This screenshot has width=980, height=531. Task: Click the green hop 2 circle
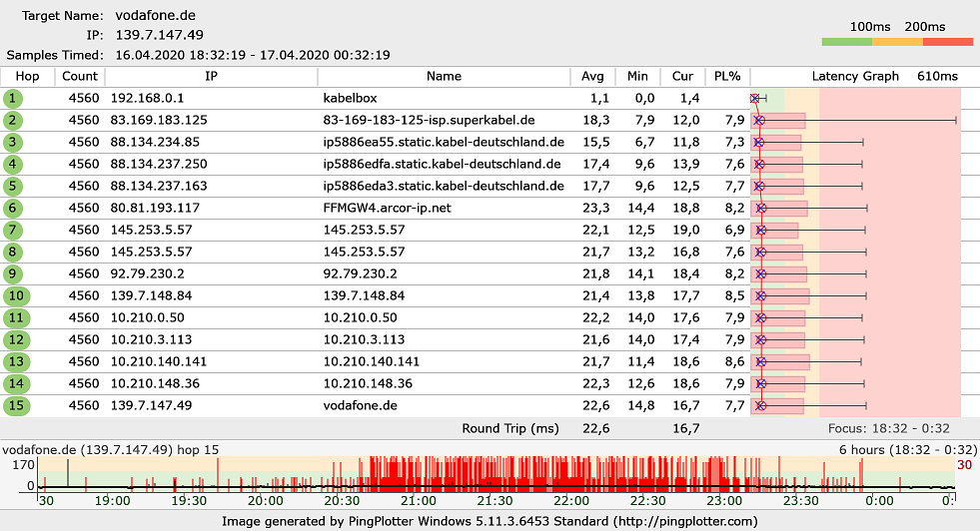pos(13,120)
